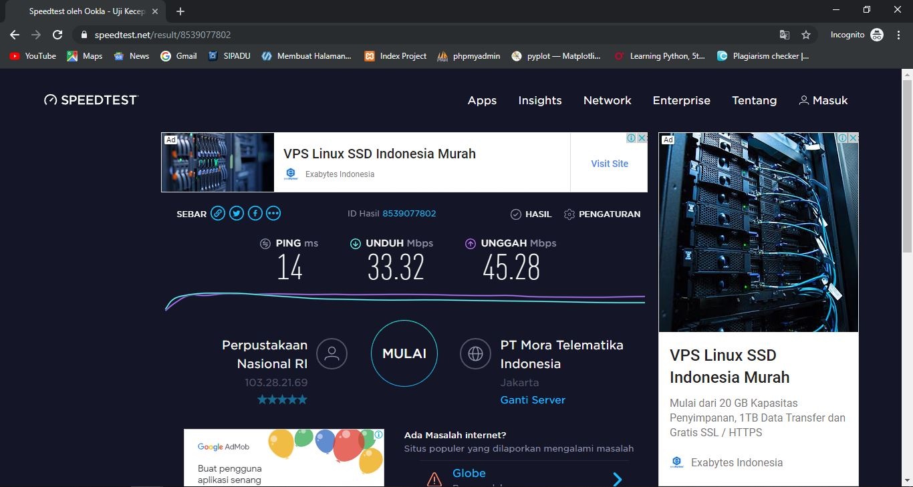Open the Insights menu item
The image size is (913, 487).
click(x=539, y=100)
